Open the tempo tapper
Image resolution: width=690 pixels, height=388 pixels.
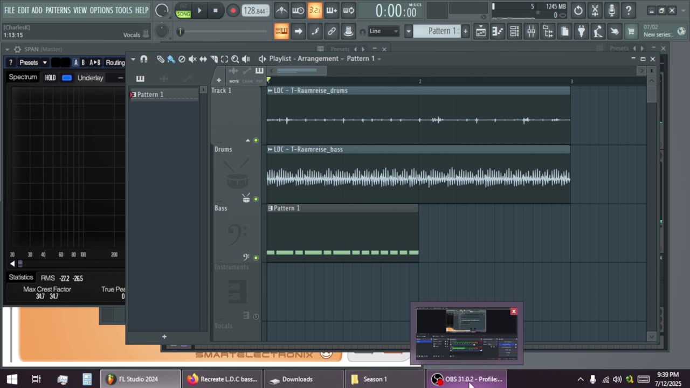click(598, 32)
